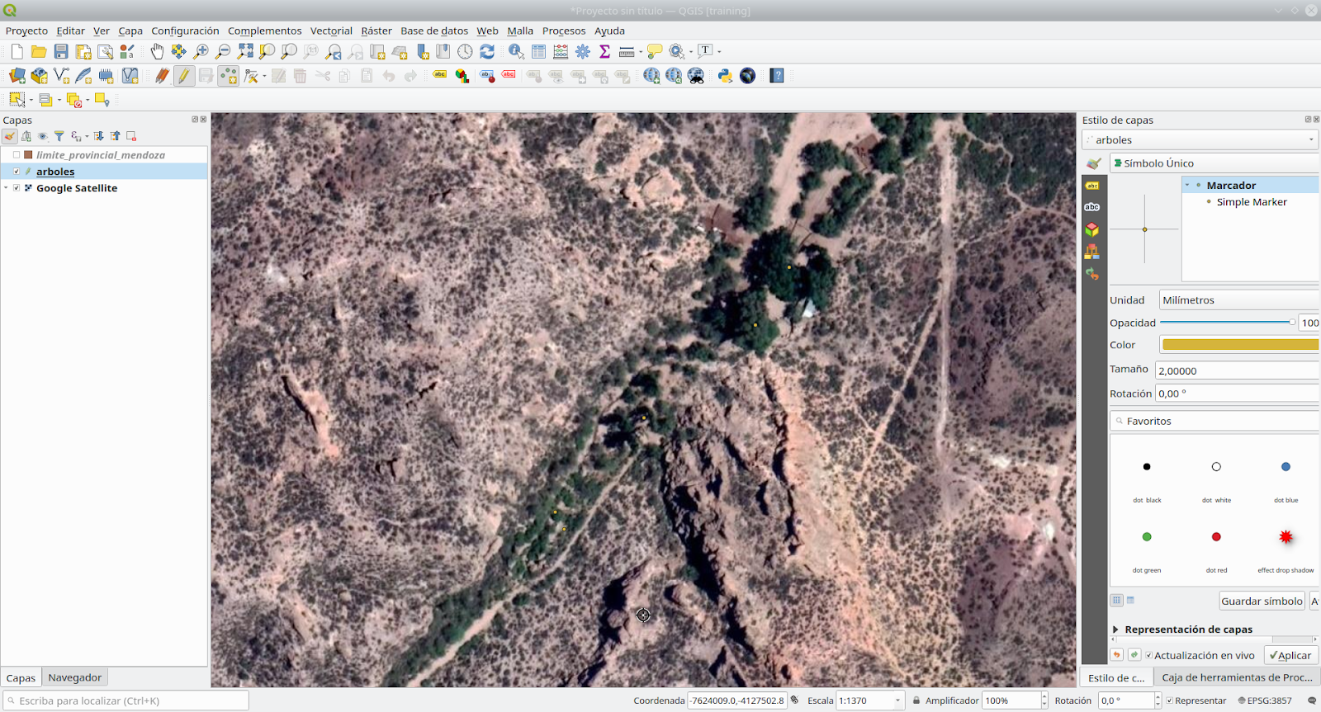Activate the Zoom In magnifier tool

(201, 51)
